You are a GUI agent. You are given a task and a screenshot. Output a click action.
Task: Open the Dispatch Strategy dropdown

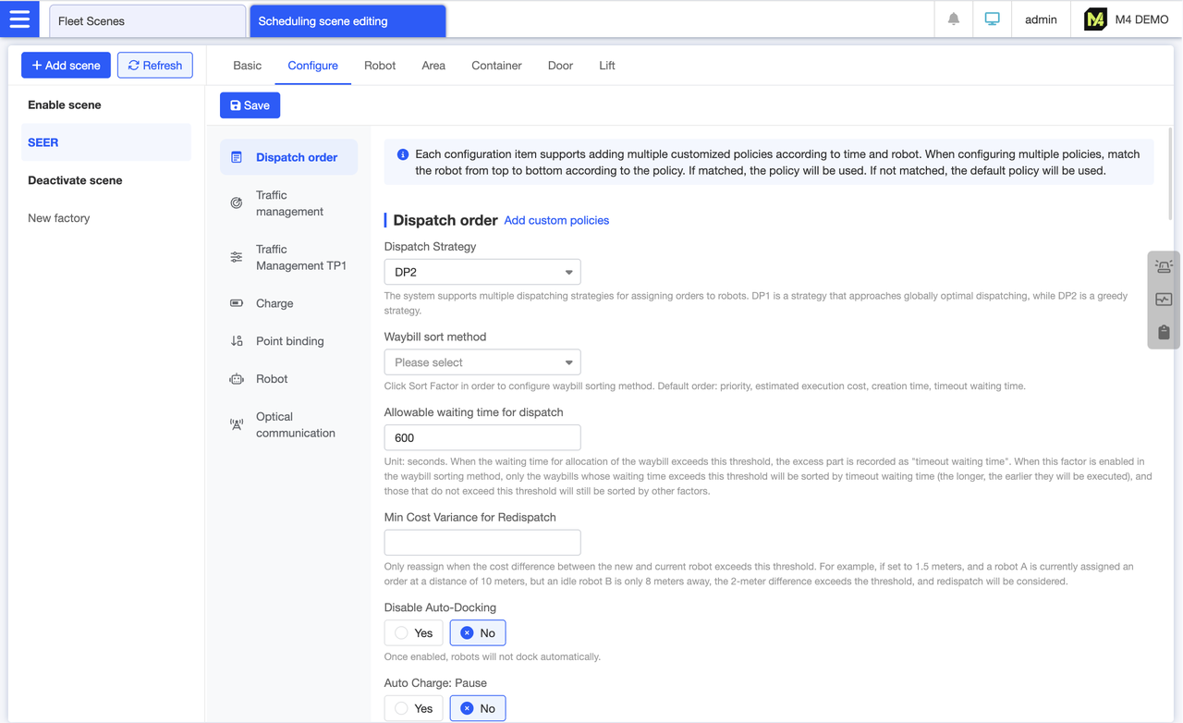pyautogui.click(x=482, y=272)
